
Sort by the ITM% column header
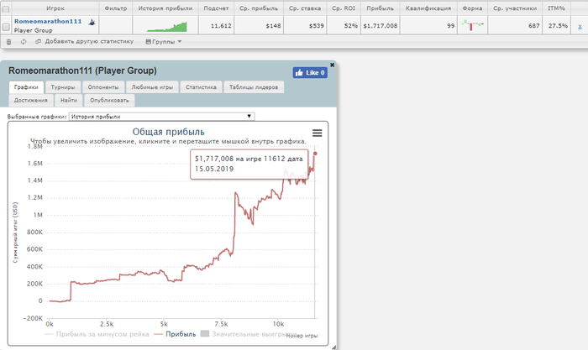pos(556,8)
